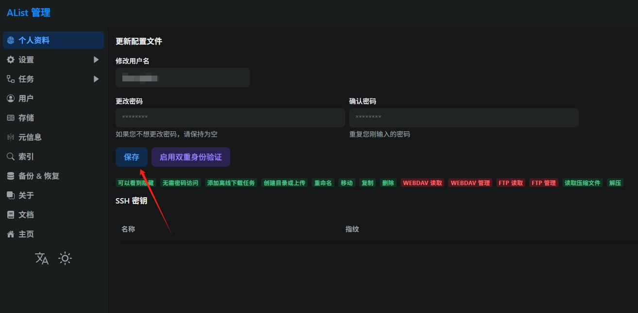The width and height of the screenshot is (638, 313).
Task: Click the 添加离线下载任务 permission tag
Action: click(231, 183)
